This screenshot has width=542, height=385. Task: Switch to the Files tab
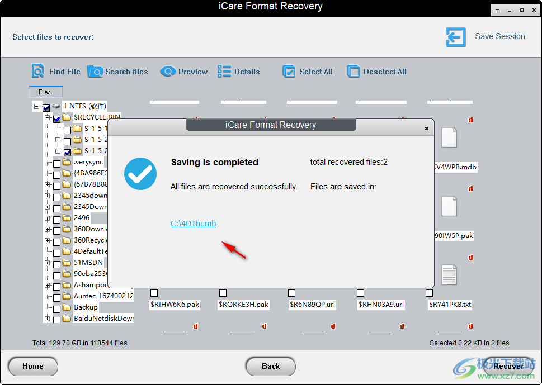click(x=45, y=92)
